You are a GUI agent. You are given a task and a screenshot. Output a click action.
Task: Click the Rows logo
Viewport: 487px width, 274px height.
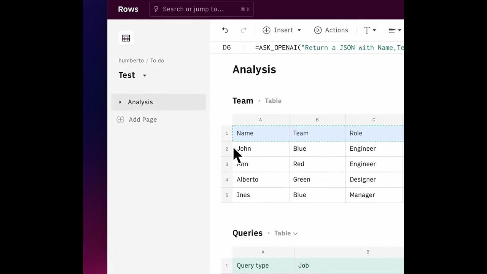coord(128,9)
